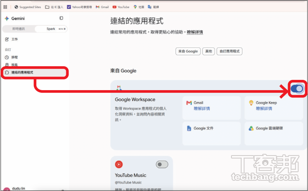
Task: Click the clock icon in sidebar
Action: click(7, 57)
